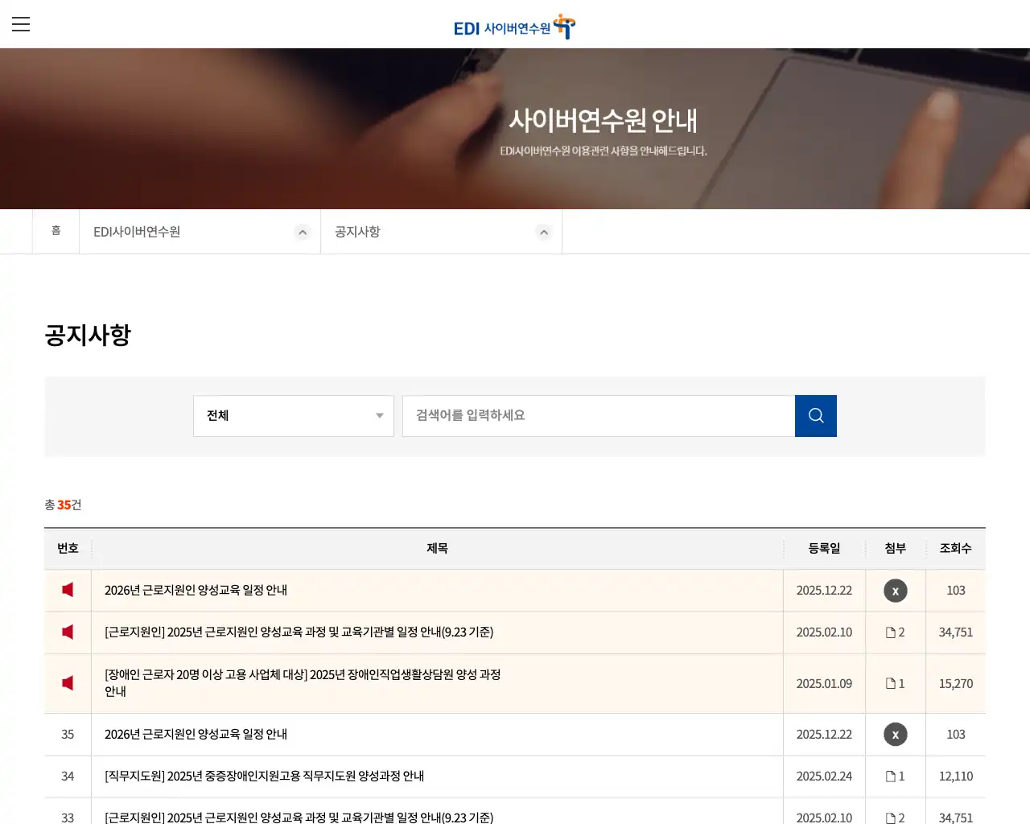Screen dimensions: 1030x824
Task: Click inside the 검색어를 입력하세요 search field
Action: coord(598,416)
